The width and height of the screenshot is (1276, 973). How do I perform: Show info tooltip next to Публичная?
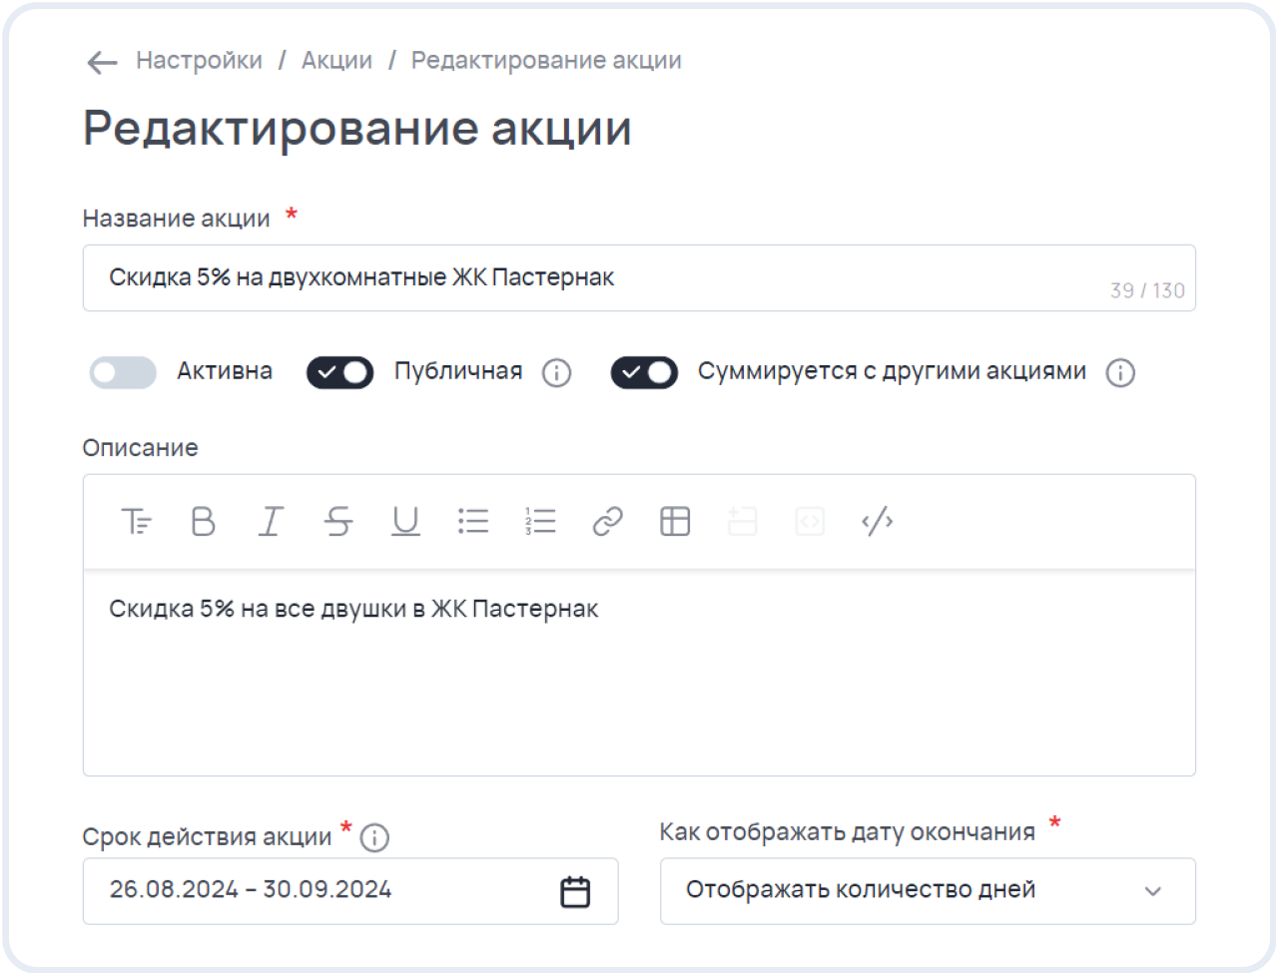tap(556, 373)
